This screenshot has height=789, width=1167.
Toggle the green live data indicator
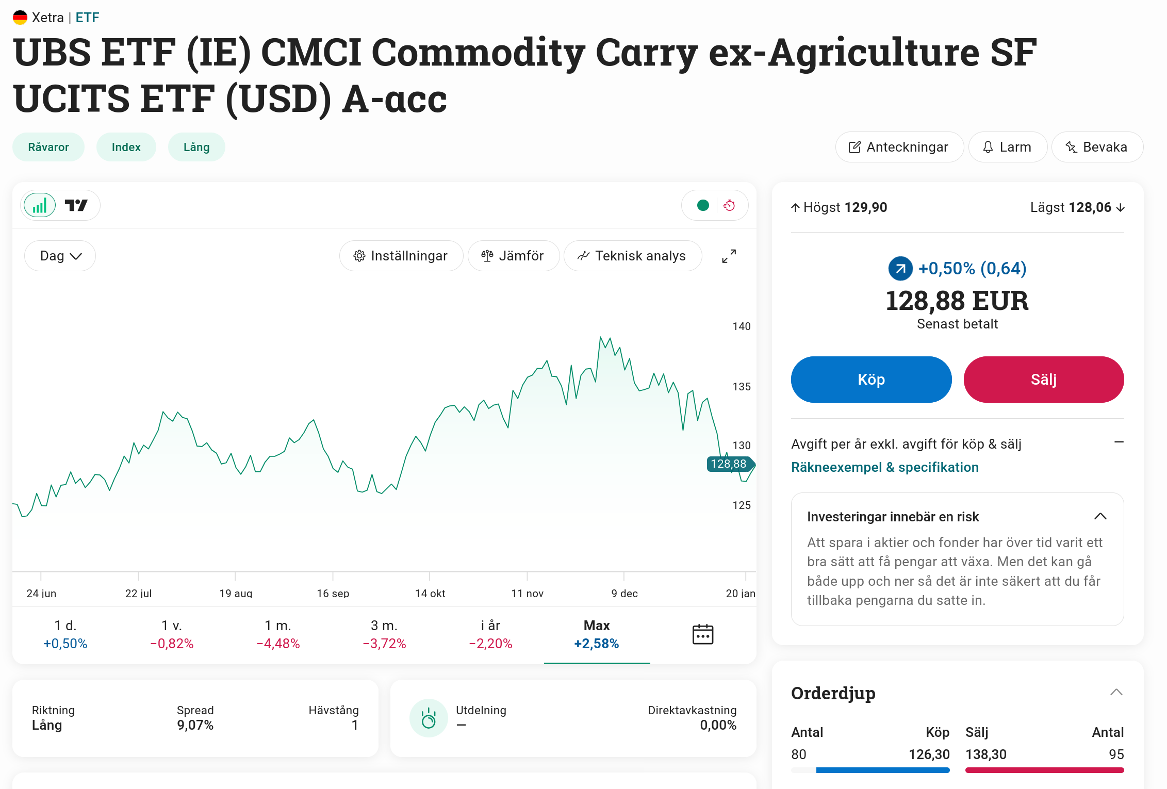point(702,205)
